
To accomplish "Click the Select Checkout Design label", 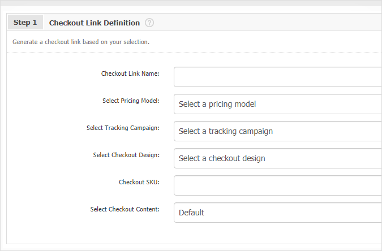I will (x=126, y=155).
